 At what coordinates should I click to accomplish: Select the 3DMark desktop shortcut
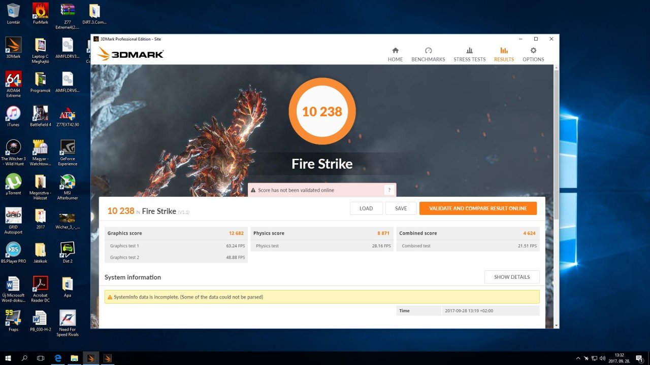click(14, 48)
